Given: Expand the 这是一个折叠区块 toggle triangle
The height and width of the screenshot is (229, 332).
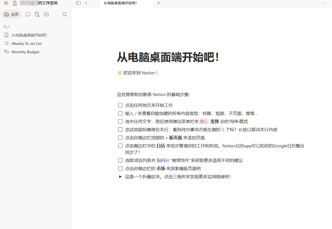Looking at the screenshot, I should click(120, 177).
